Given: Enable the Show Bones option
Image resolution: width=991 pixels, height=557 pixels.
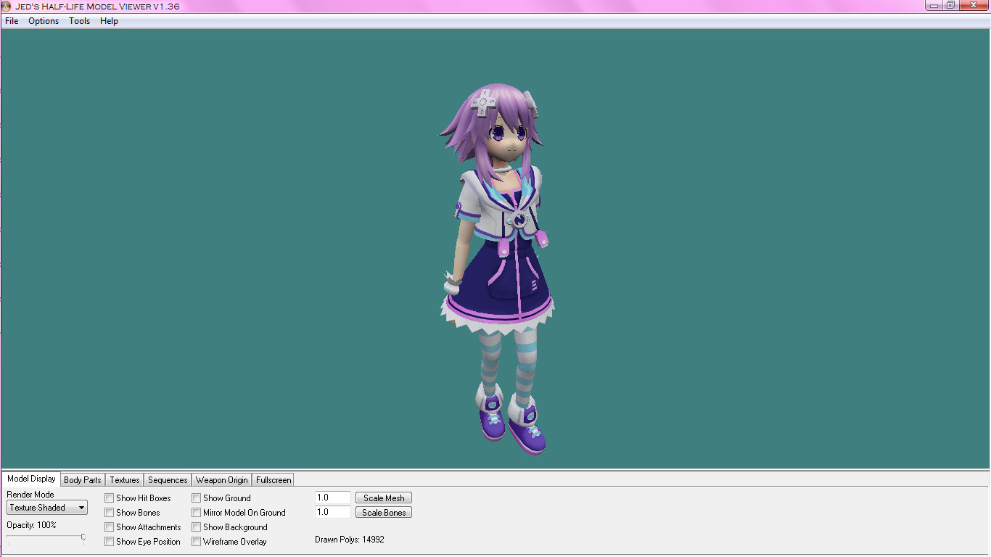Looking at the screenshot, I should tap(110, 512).
